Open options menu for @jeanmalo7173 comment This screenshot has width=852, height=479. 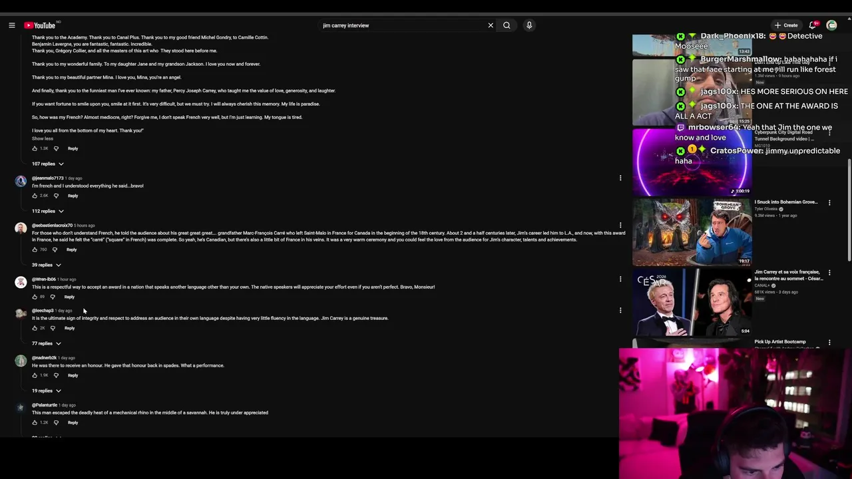click(x=620, y=178)
